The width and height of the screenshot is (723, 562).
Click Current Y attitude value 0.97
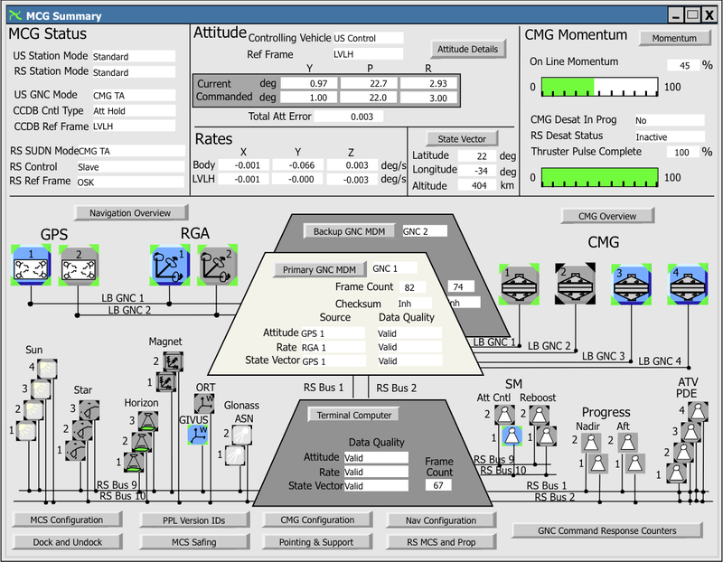click(x=309, y=83)
